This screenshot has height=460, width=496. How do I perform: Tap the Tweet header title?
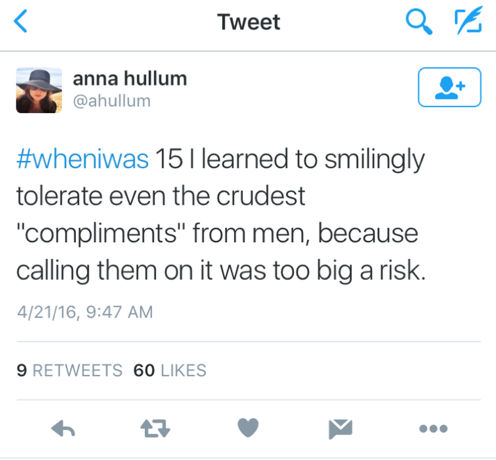click(248, 22)
